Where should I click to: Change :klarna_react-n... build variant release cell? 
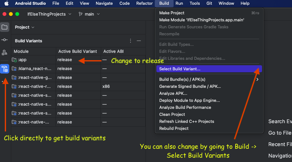pos(78,69)
